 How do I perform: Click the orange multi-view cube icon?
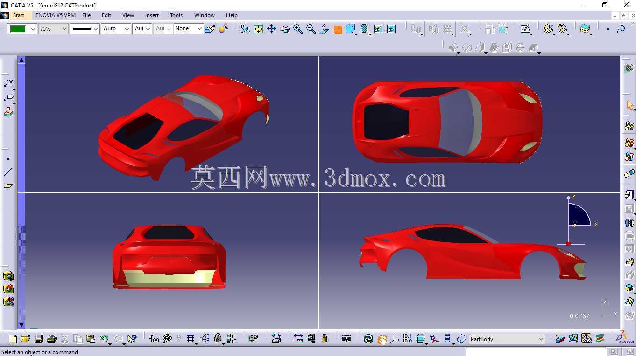click(338, 29)
